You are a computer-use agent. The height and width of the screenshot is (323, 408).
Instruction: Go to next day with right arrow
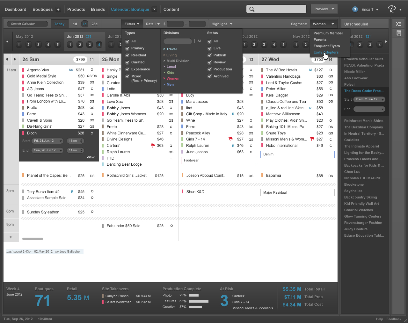click(15, 59)
